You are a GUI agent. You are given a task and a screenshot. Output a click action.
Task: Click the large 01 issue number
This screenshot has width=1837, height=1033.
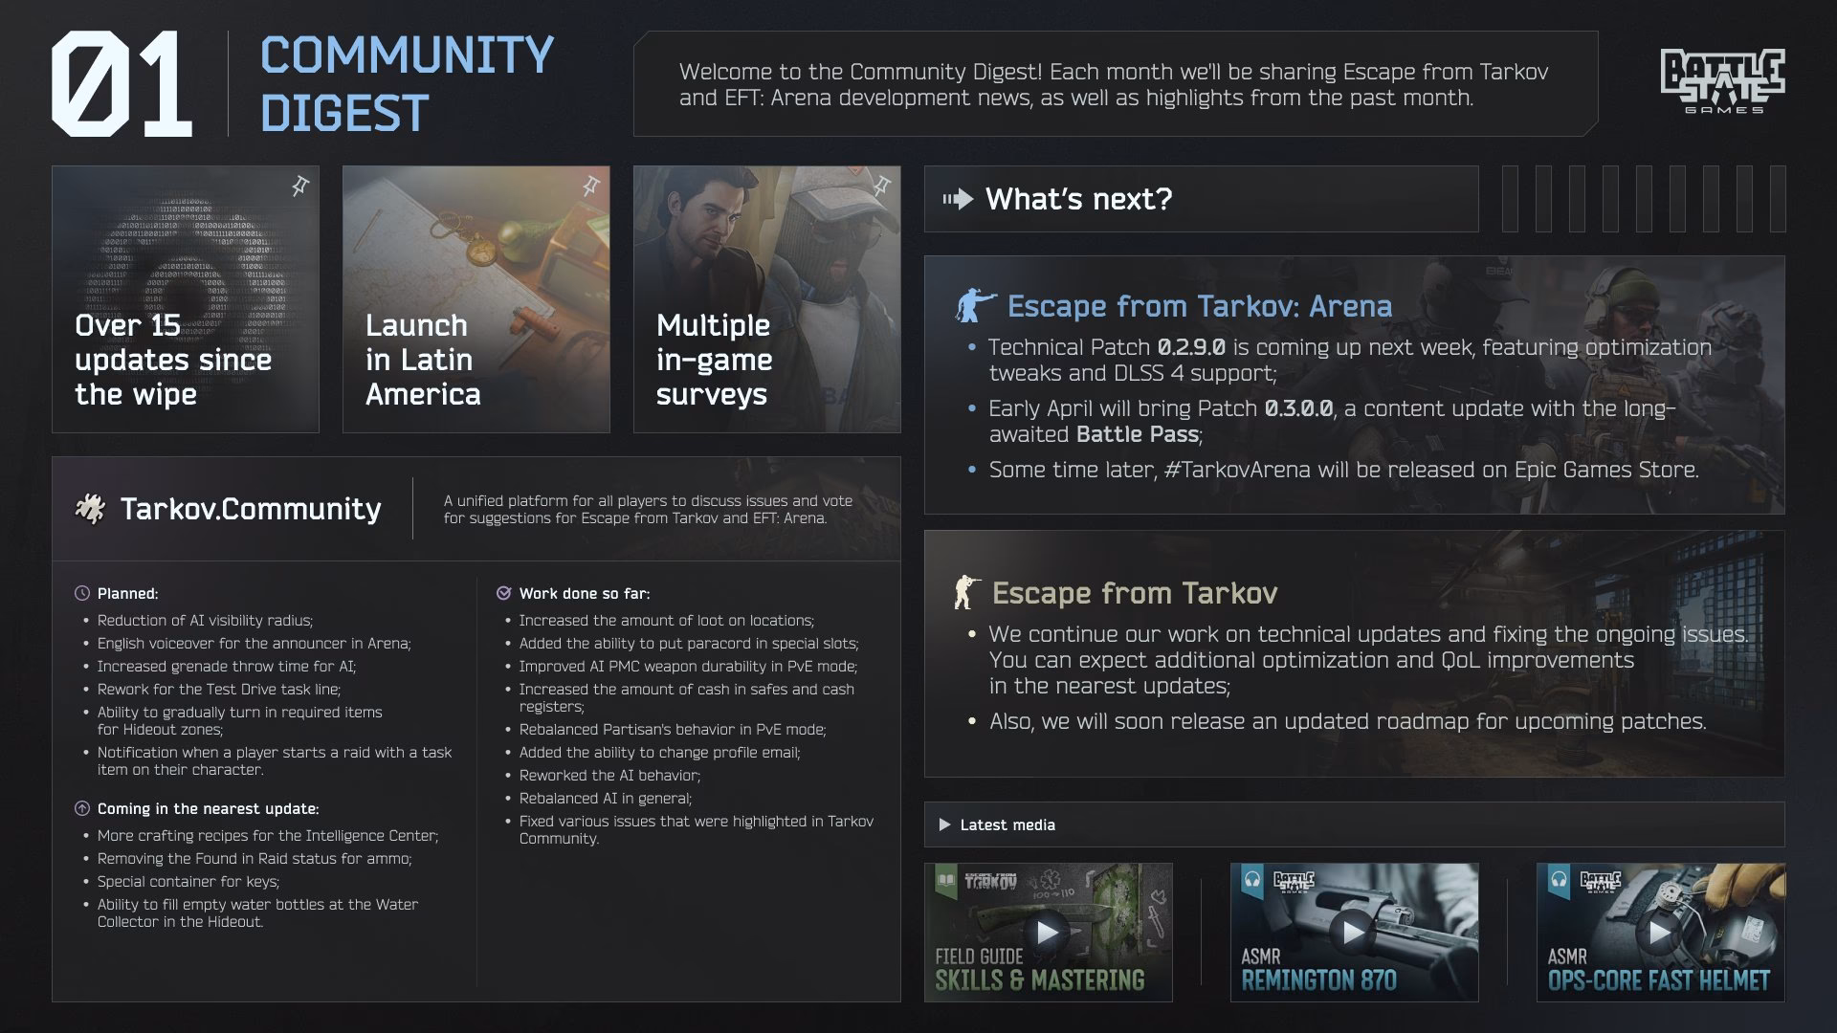[122, 84]
